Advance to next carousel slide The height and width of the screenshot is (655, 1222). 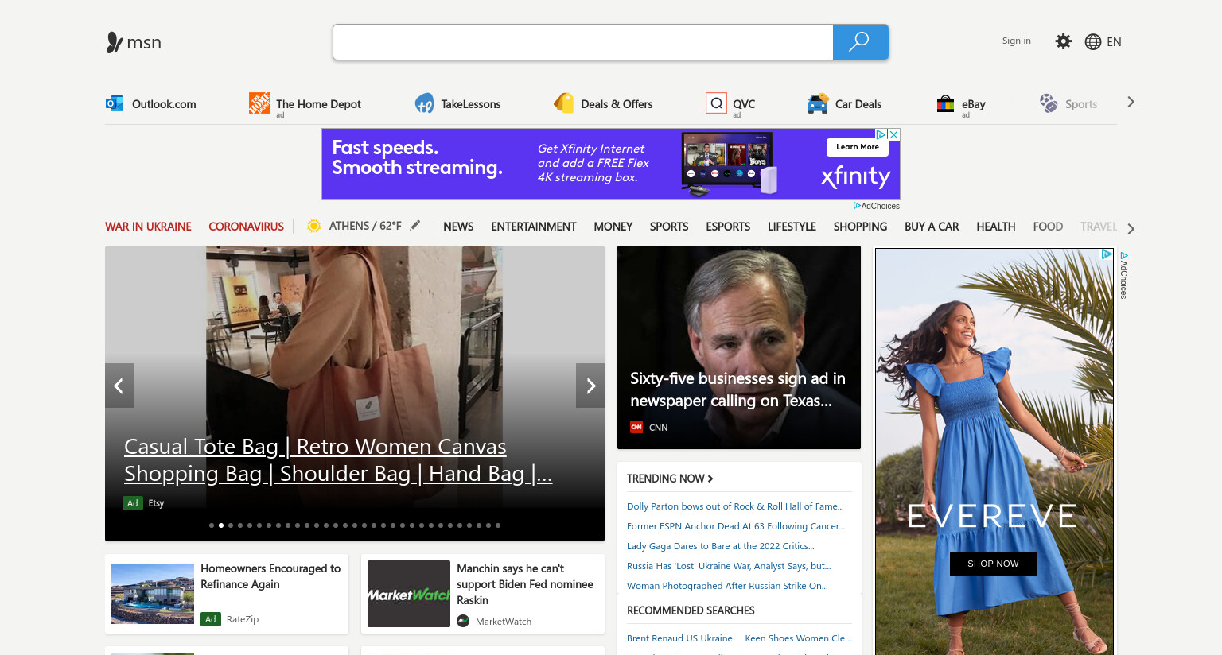tap(590, 386)
